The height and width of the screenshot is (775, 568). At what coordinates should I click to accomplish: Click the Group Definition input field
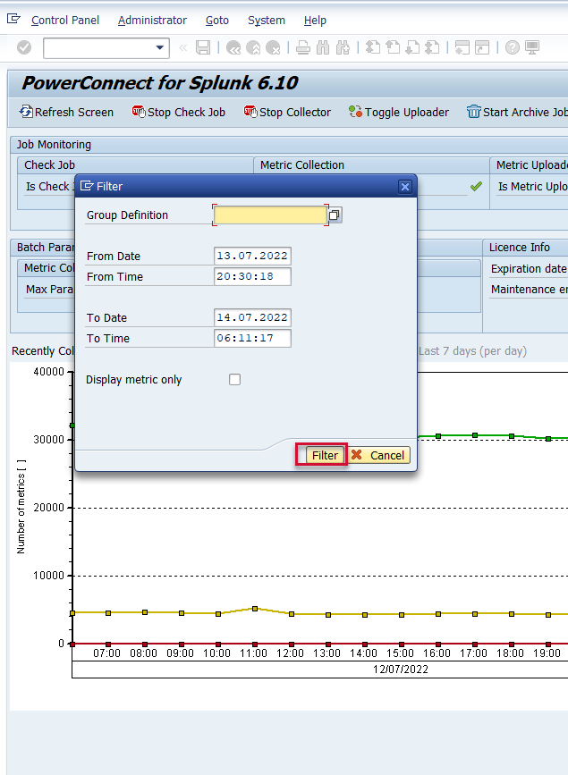tap(270, 215)
